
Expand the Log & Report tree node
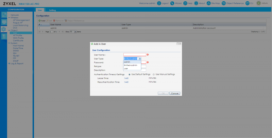[x=9, y=64]
